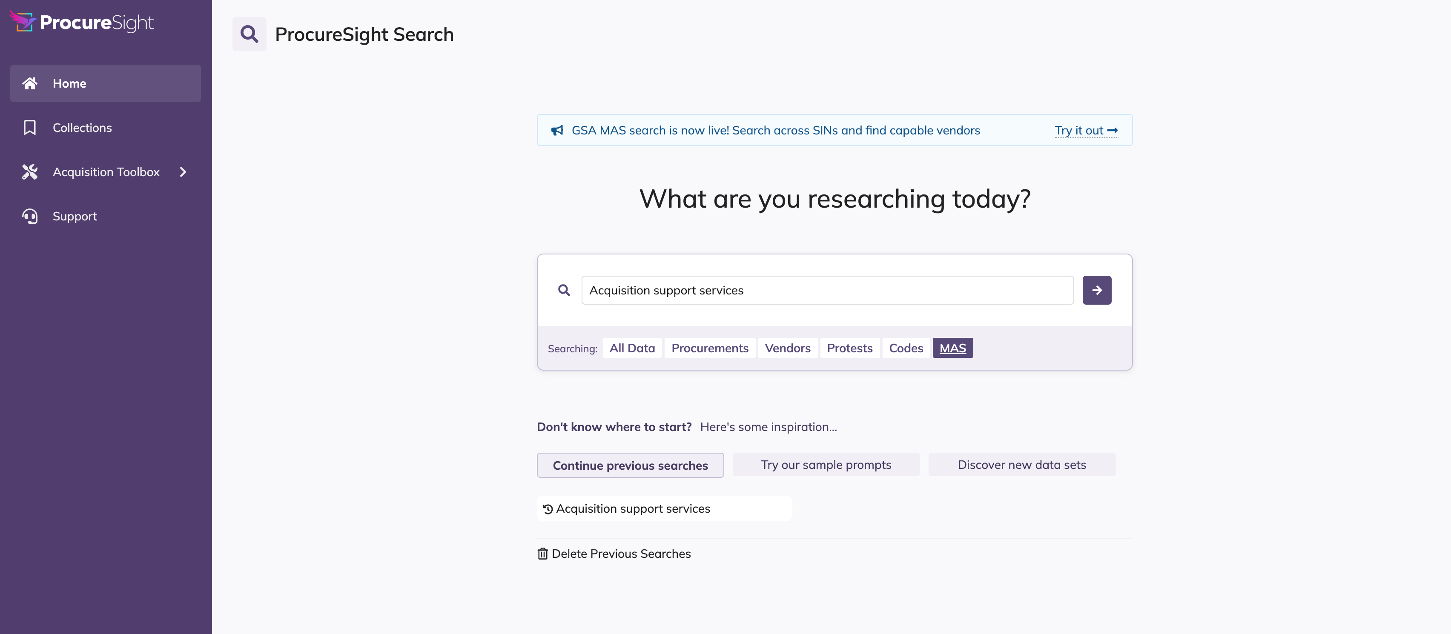Click the trash can icon
The image size is (1451, 634).
[x=542, y=554]
